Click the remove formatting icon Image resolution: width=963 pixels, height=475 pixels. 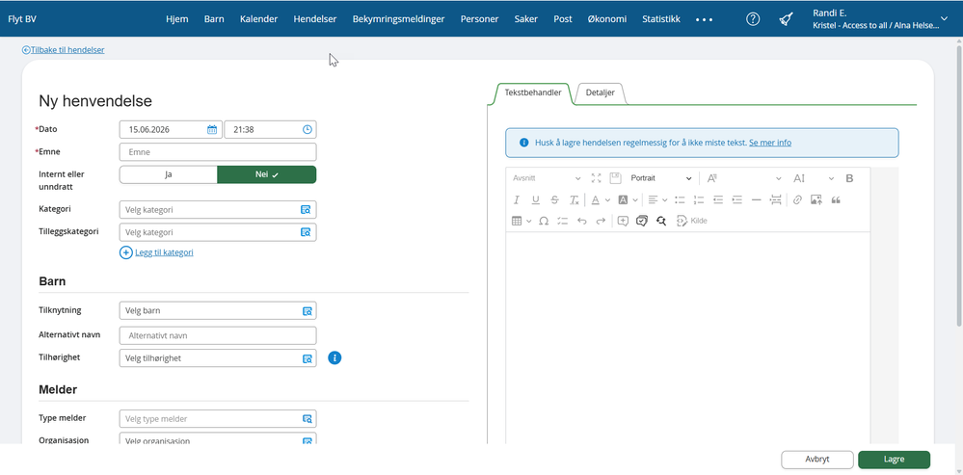point(574,199)
